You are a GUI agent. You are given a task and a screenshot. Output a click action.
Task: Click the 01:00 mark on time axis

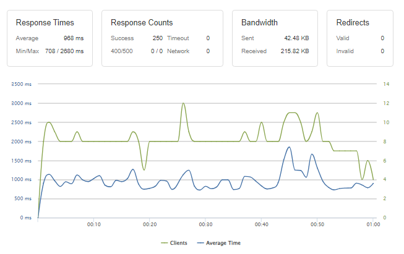(372, 224)
